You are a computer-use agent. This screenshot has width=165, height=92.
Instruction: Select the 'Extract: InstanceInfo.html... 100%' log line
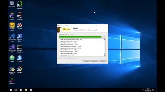tap(69, 45)
